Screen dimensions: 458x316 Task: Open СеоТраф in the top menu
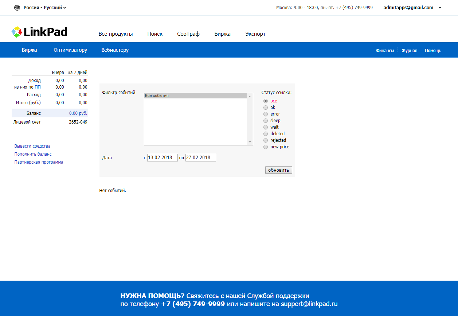[x=188, y=34]
